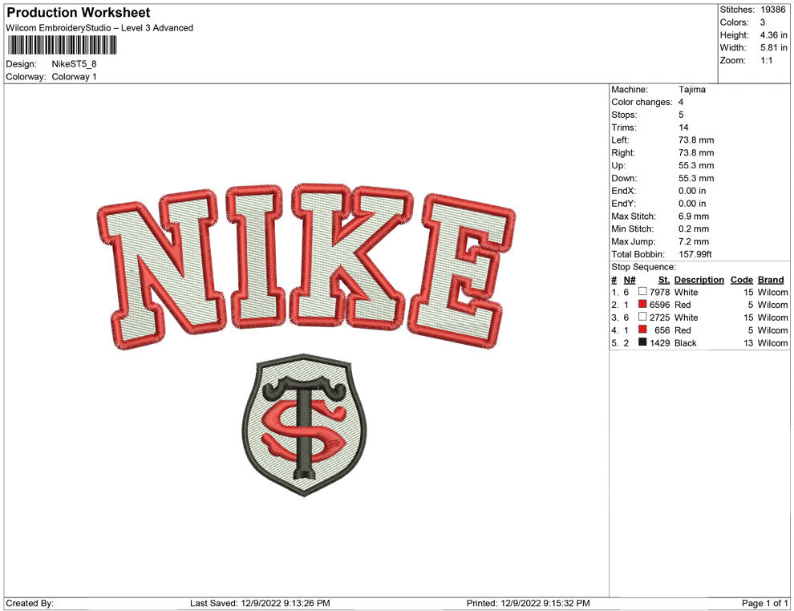Select the 'Production Worksheet' title
The width and height of the screenshot is (794, 611).
click(79, 13)
